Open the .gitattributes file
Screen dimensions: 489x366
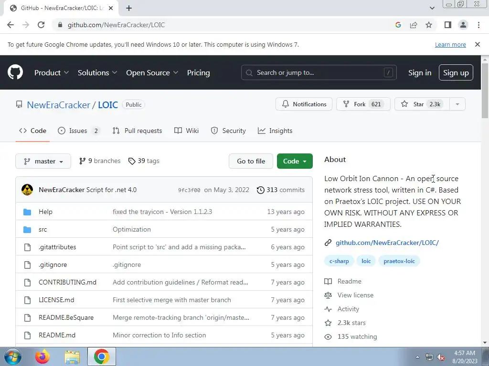(x=57, y=247)
